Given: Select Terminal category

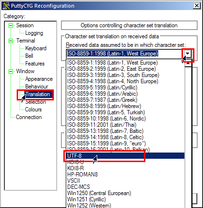Looking at the screenshot, I should pyautogui.click(x=26, y=41).
